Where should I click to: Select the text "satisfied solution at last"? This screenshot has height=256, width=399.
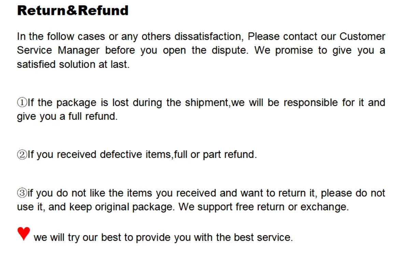pos(73,65)
